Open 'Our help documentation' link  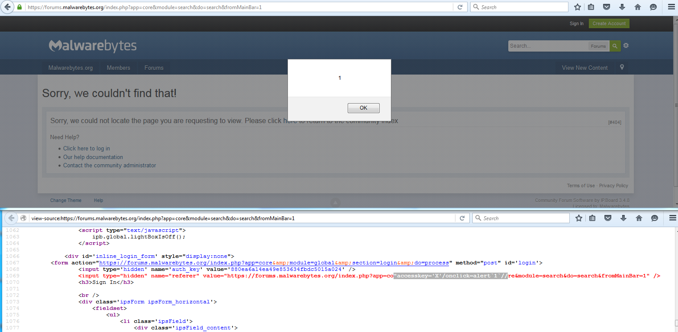click(x=93, y=157)
